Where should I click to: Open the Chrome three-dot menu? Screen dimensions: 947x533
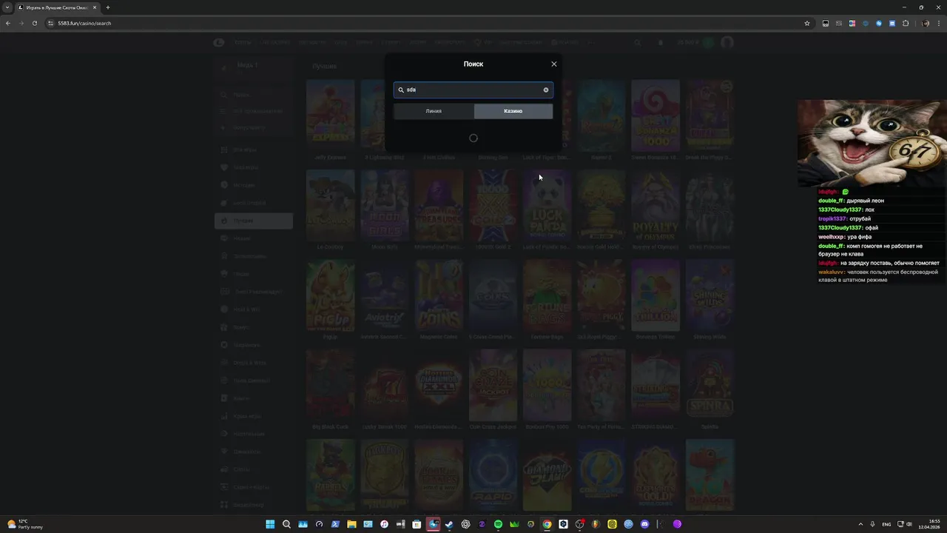click(939, 23)
